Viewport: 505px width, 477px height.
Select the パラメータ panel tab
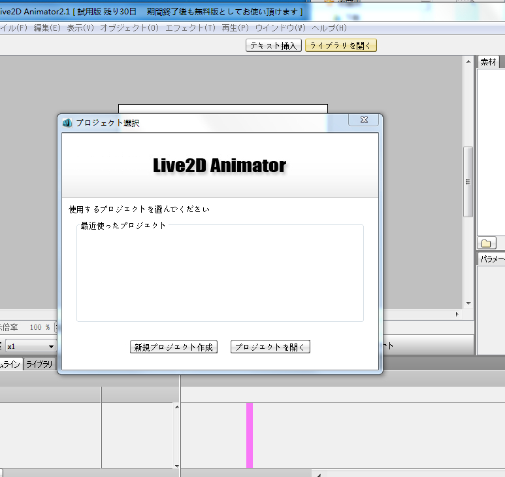click(491, 258)
